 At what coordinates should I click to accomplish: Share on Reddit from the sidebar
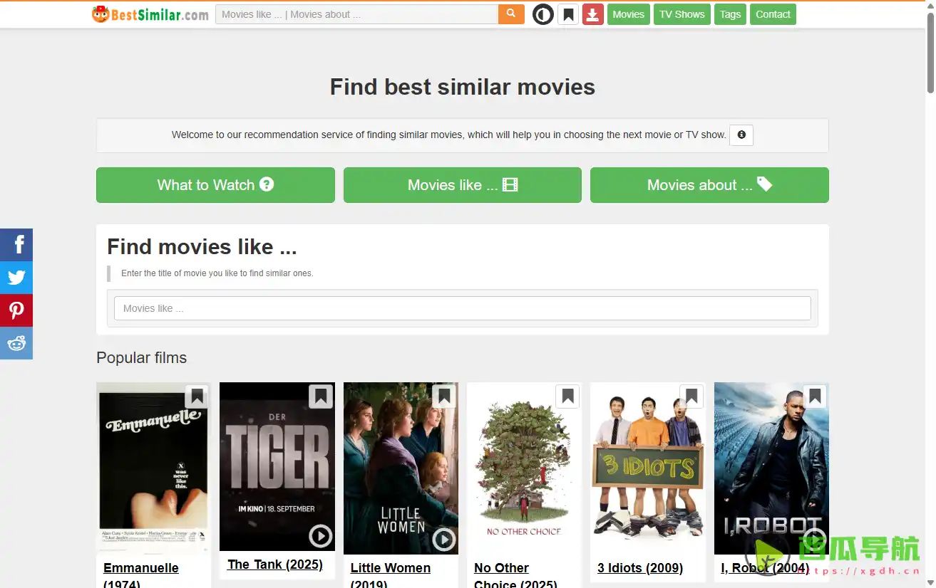(x=16, y=342)
